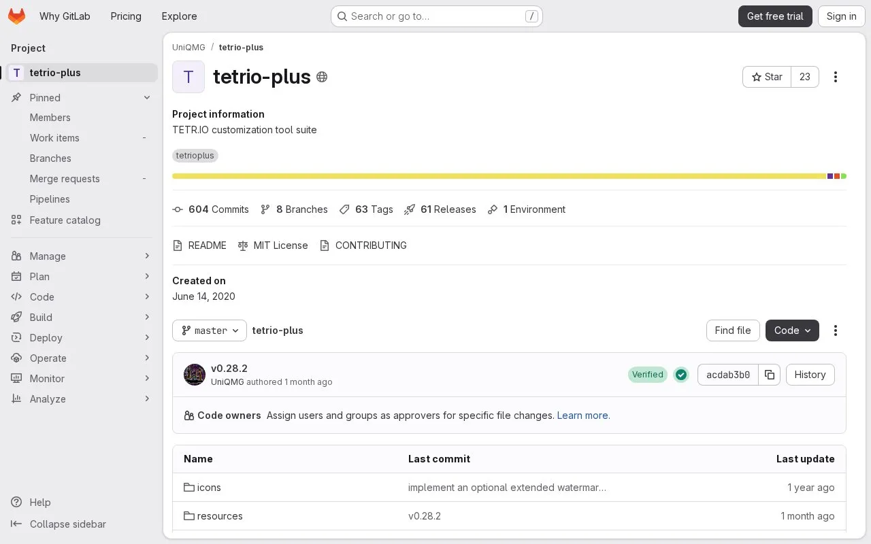Viewport: 871px width, 544px height.
Task: Click the Collapse sidebar arrow icon
Action: tap(16, 524)
